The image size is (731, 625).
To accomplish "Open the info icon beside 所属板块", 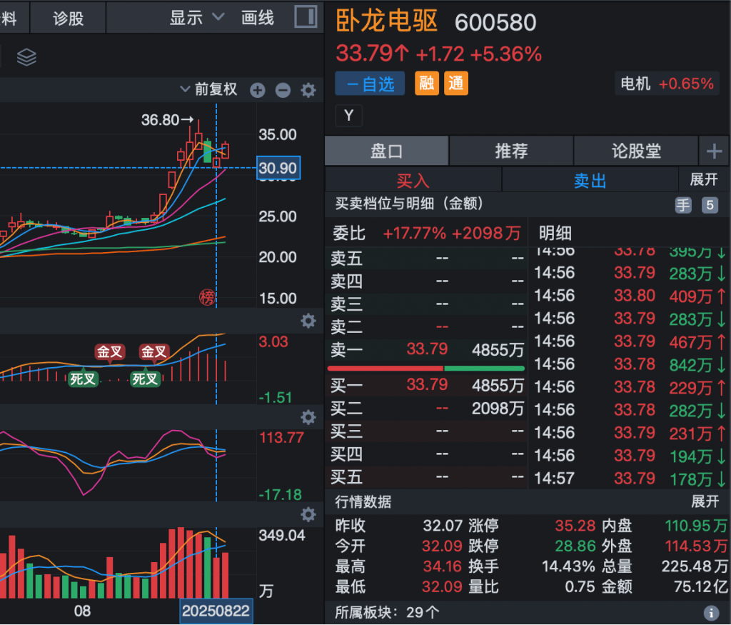I will 711,612.
